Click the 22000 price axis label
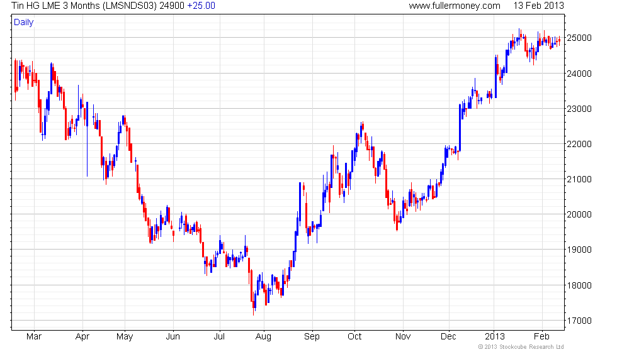Image resolution: width=617 pixels, height=352 pixels. (x=579, y=144)
